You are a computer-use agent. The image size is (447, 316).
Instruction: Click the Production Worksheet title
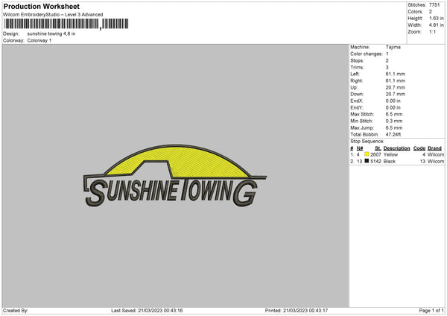[x=41, y=7]
